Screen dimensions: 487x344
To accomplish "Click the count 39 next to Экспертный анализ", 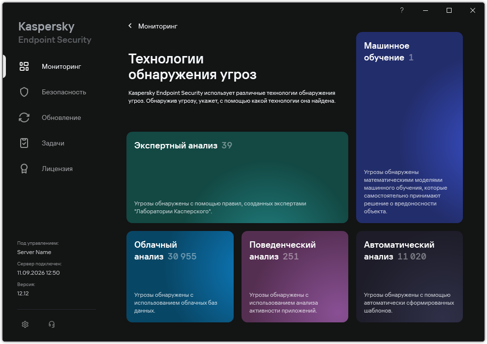I will [x=227, y=145].
